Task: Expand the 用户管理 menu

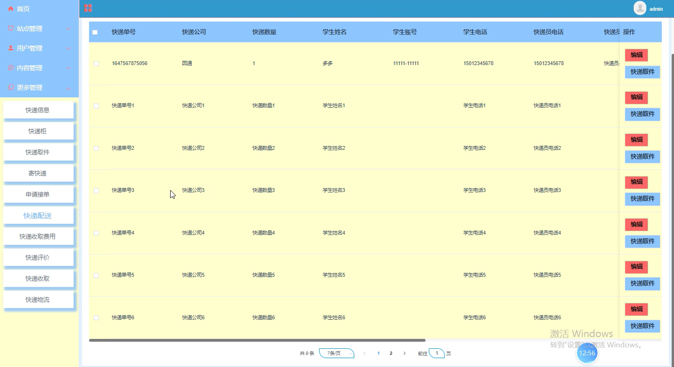Action: [38, 48]
